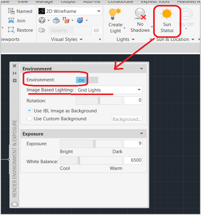Screen dimensions: 201x215
Task: Click the No Shadows icon
Action: (x=140, y=14)
